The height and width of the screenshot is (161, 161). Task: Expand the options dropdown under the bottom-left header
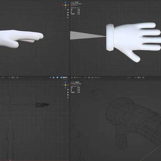point(66,80)
